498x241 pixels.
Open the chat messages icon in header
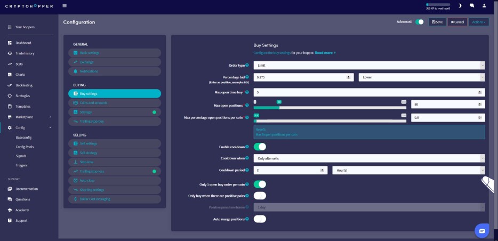472,6
